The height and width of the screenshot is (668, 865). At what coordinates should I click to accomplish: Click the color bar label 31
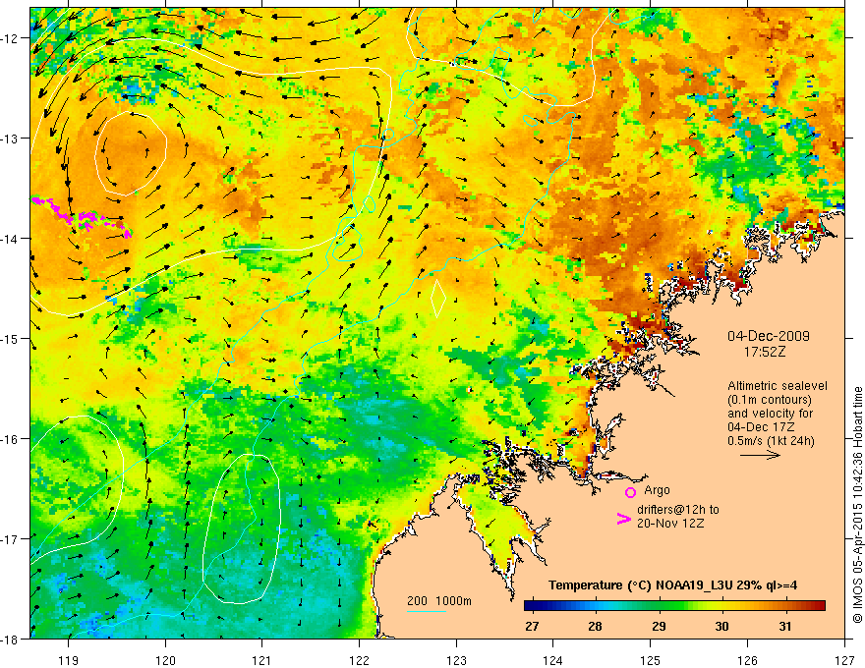click(785, 626)
